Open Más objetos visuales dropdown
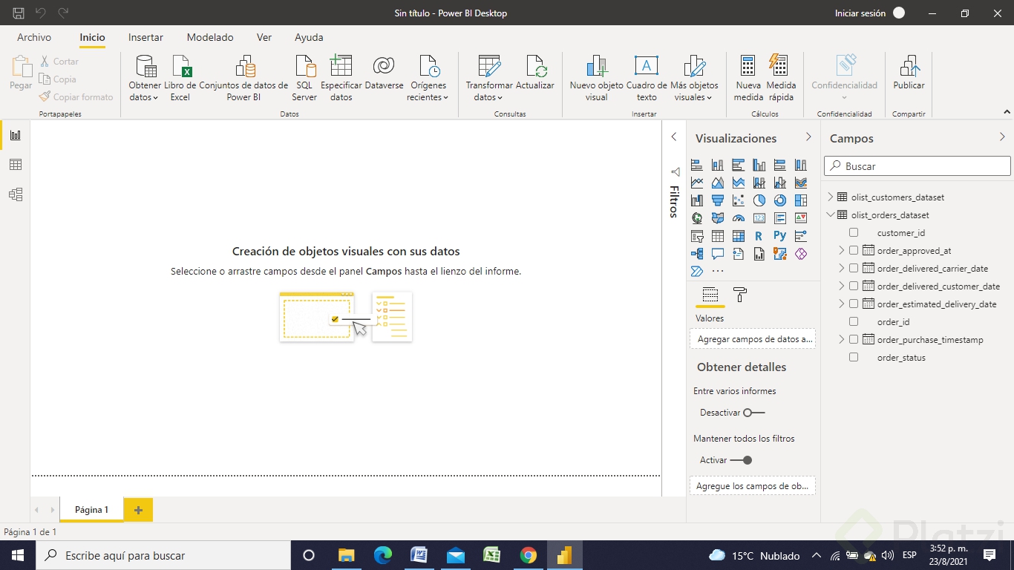 (694, 78)
